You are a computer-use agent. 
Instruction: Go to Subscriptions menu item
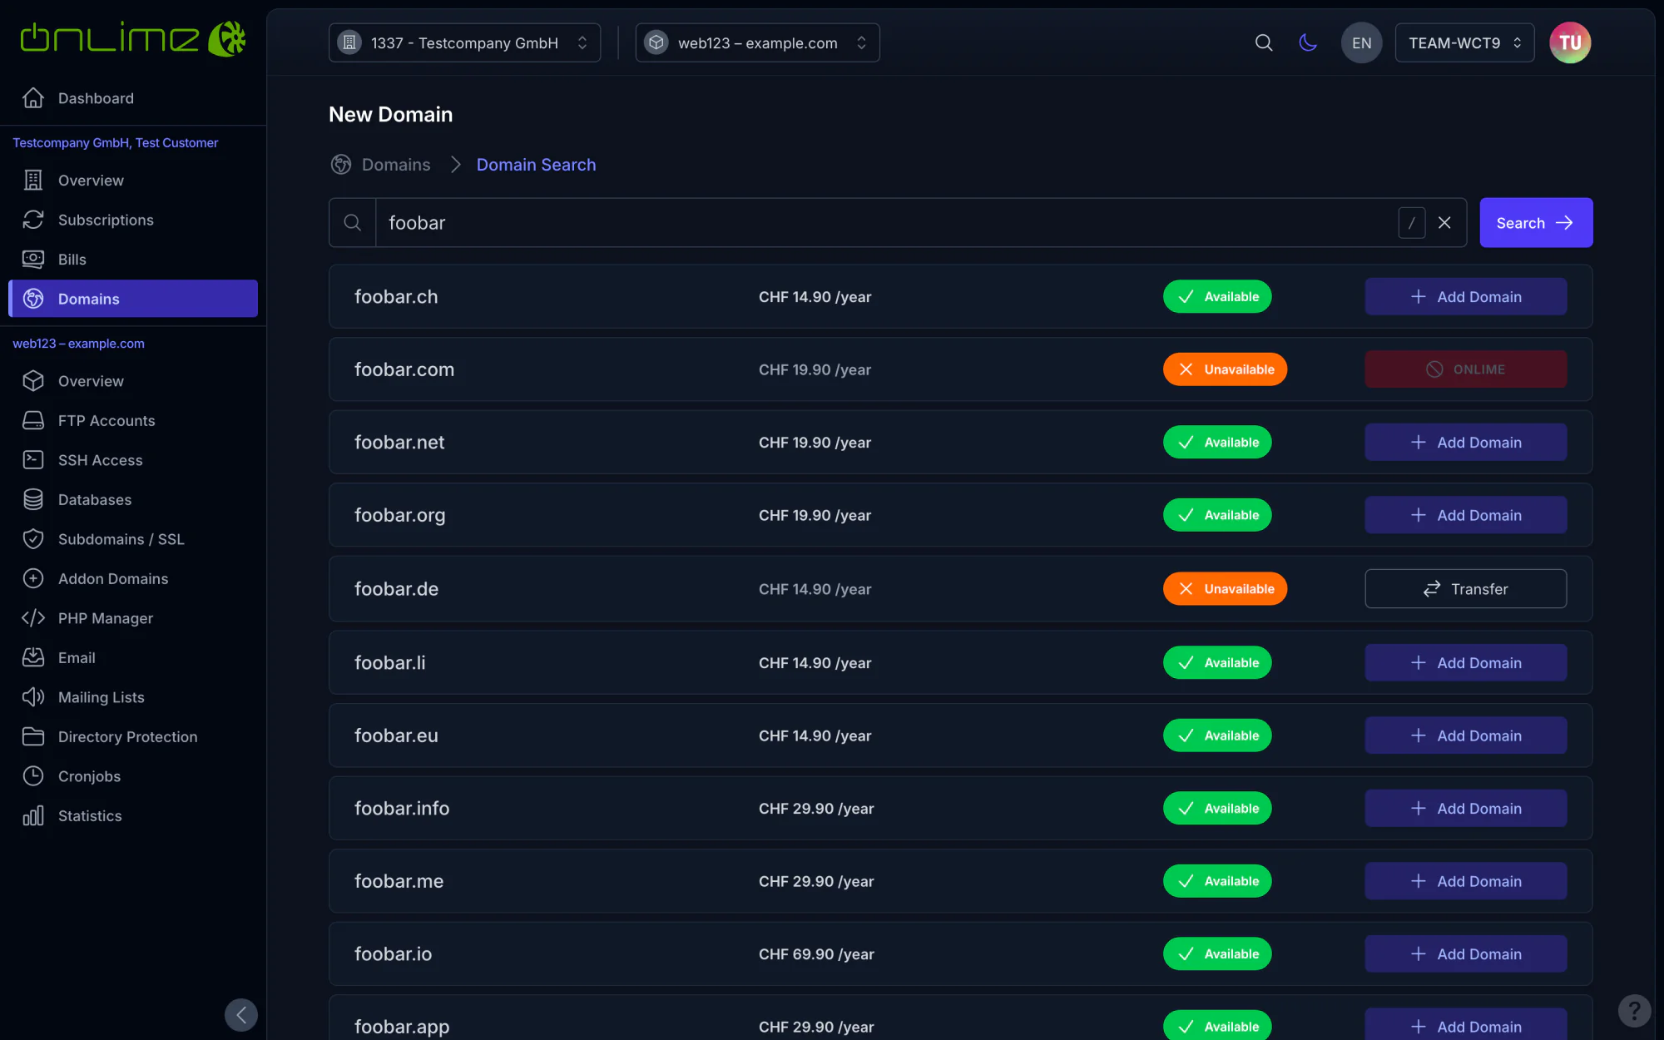click(x=133, y=220)
